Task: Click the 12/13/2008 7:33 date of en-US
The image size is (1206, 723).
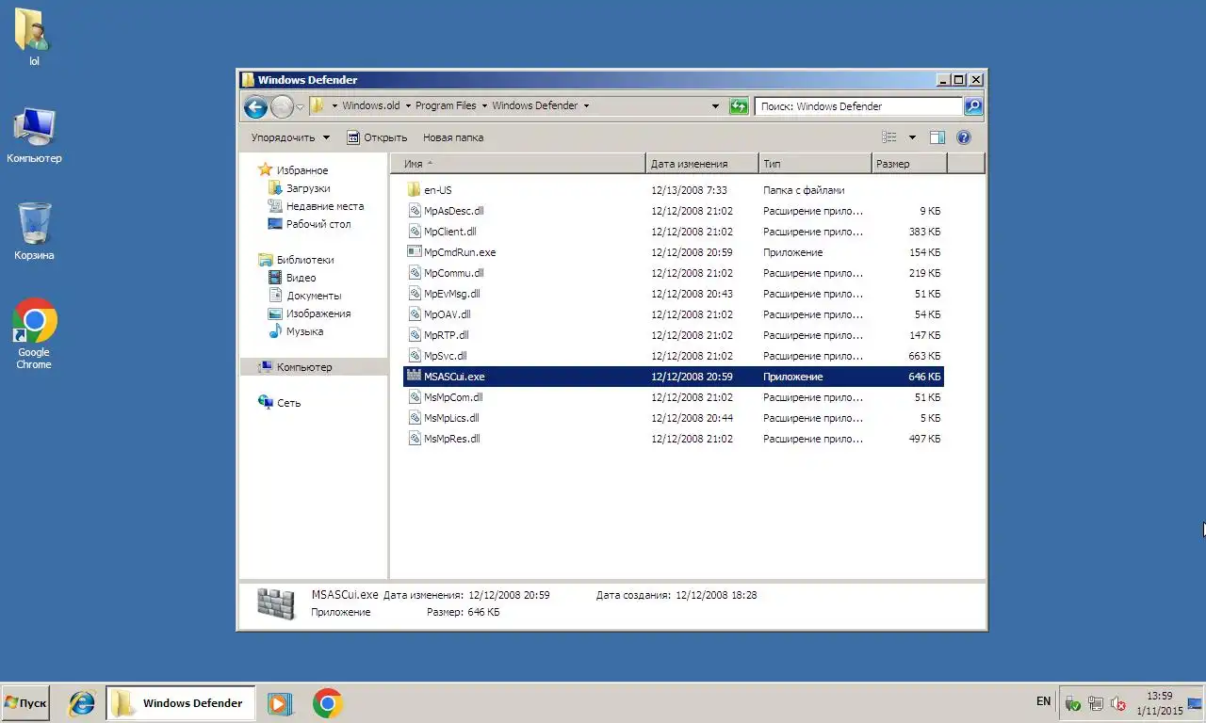Action: (689, 190)
